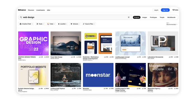Expand Multiple Owners under Studenten project

pyautogui.click(x=88, y=60)
